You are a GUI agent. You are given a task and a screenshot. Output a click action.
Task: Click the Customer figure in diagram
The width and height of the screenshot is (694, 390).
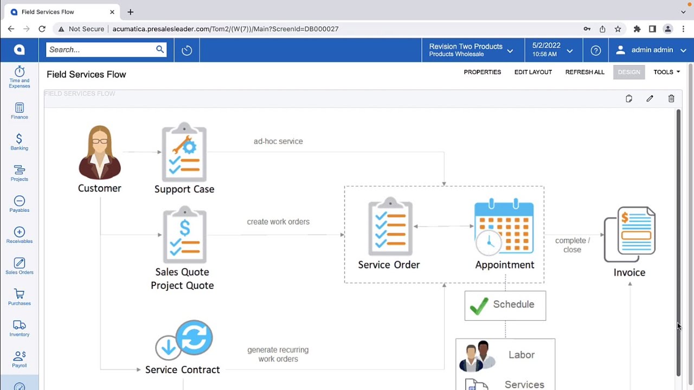click(x=100, y=152)
